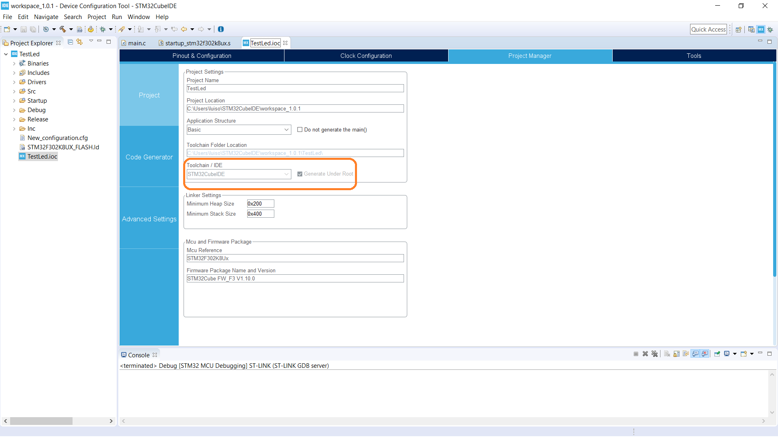
Task: Click the Save toolbar icon
Action: [24, 29]
